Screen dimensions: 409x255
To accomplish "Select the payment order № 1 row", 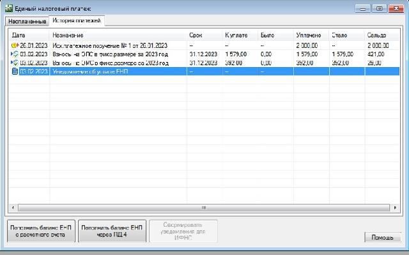I will (204, 45).
